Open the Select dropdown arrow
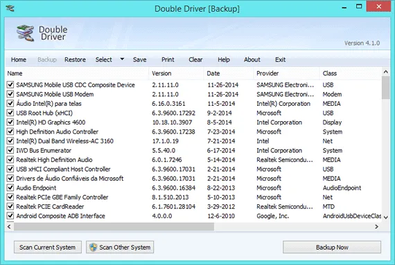 pyautogui.click(x=122, y=59)
